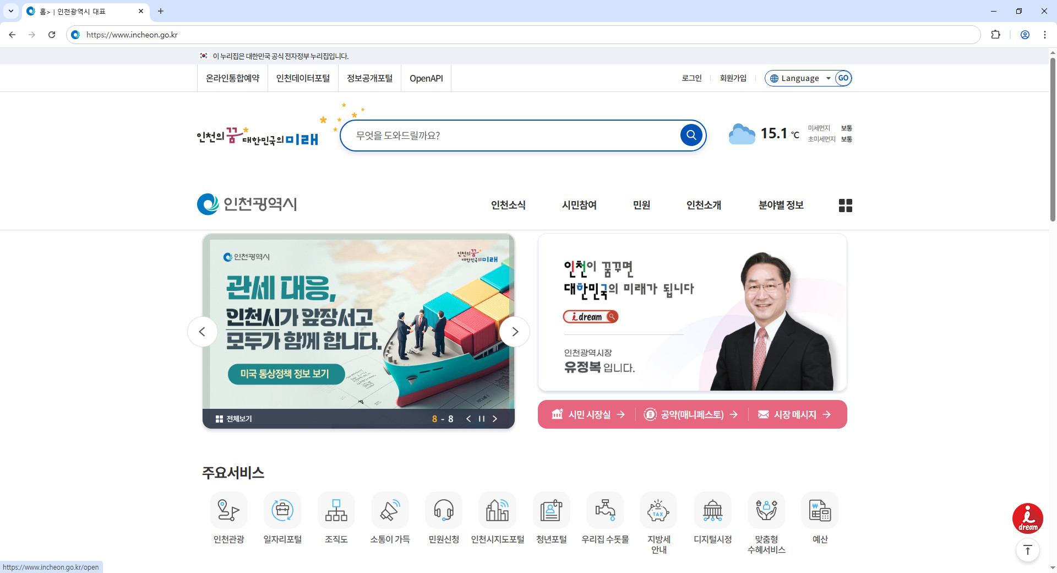
Task: Click the 미국 통상정책 정보 보기 button
Action: [x=285, y=374]
